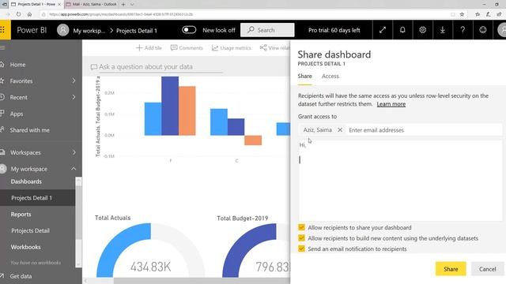Switch to the Access tab
This screenshot has width=506, height=284.
(x=330, y=77)
